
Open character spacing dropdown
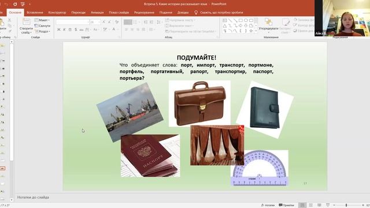[88, 29]
